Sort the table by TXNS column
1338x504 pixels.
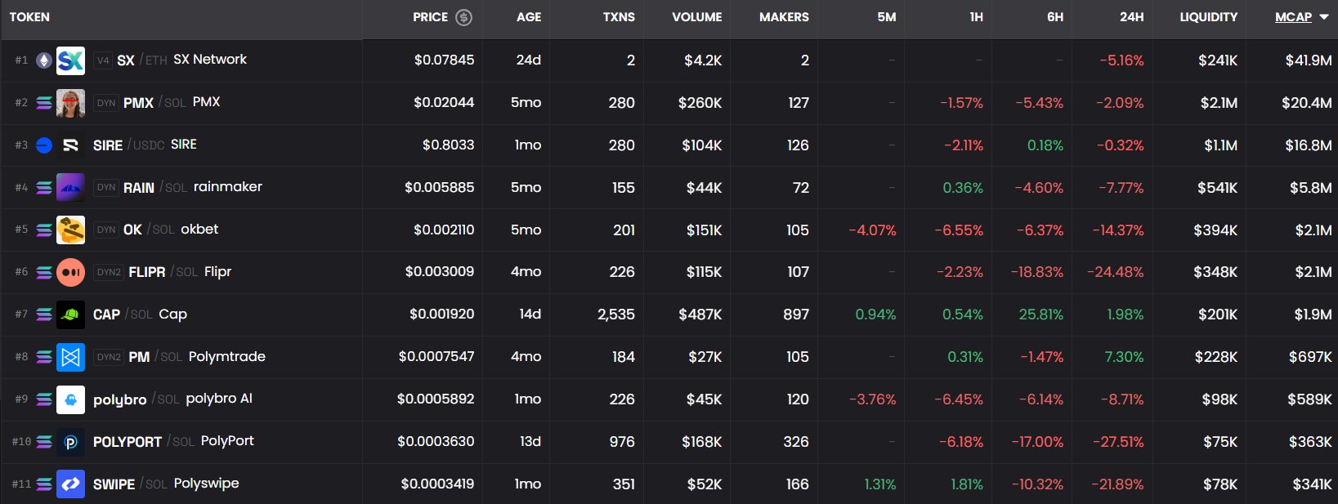click(x=619, y=17)
